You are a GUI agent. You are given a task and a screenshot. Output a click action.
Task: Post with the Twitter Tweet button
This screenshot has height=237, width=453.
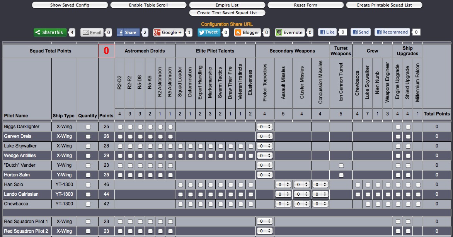click(209, 32)
